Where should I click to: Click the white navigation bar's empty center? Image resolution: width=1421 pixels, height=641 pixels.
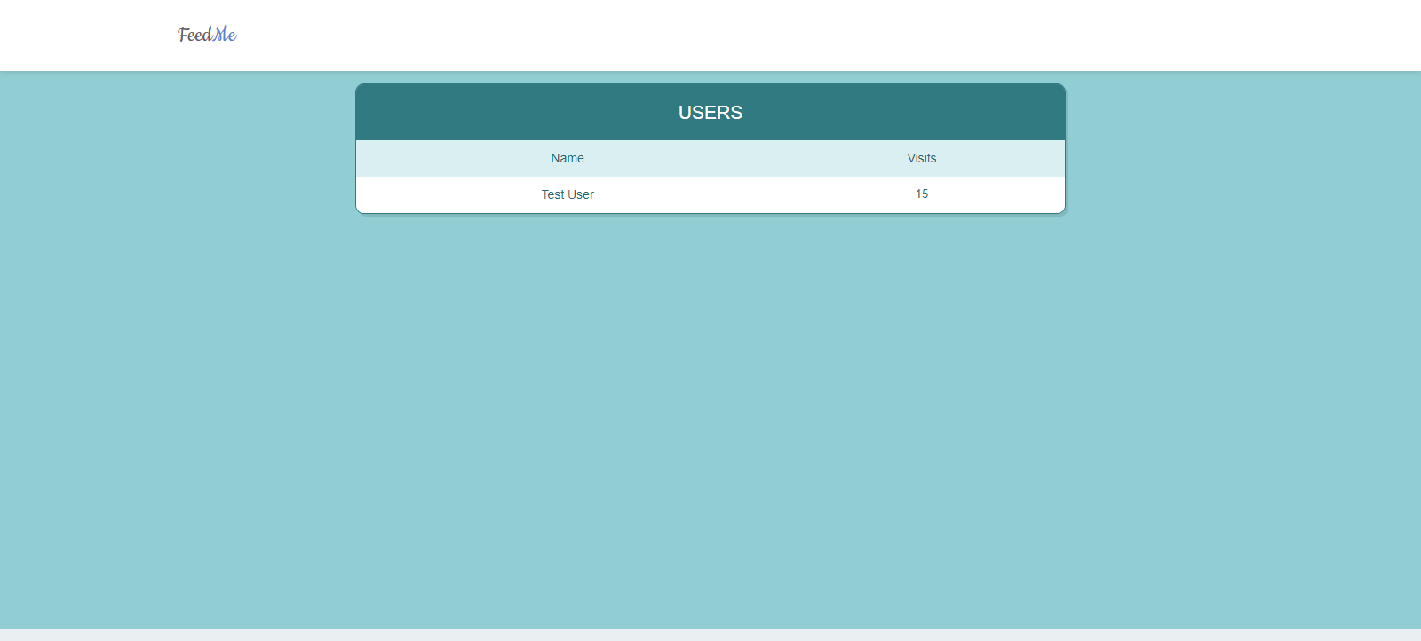[x=710, y=36]
